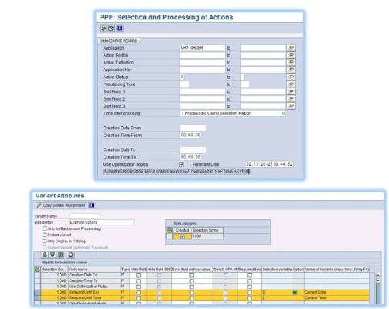Check Required field for Use Optimization Rules row
389x309 pixels.
click(250, 287)
